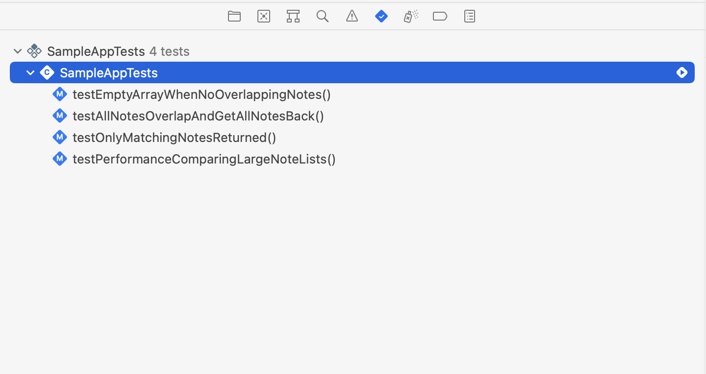Open the Report navigator icon
This screenshot has width=706, height=374.
tap(470, 16)
